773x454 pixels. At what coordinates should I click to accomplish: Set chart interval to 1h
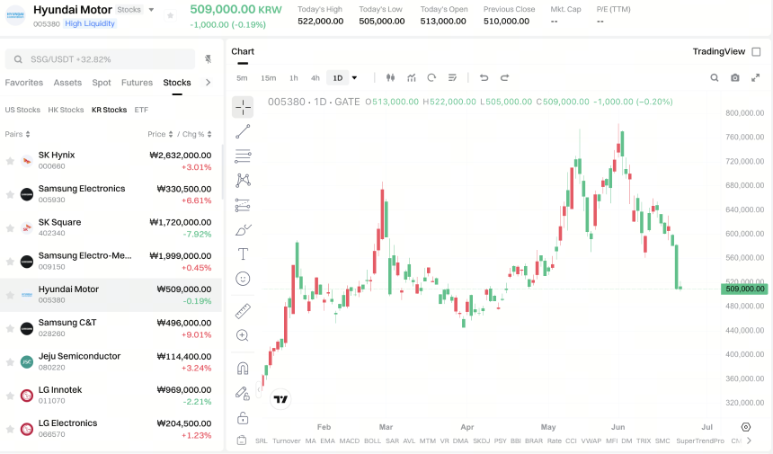tap(294, 78)
